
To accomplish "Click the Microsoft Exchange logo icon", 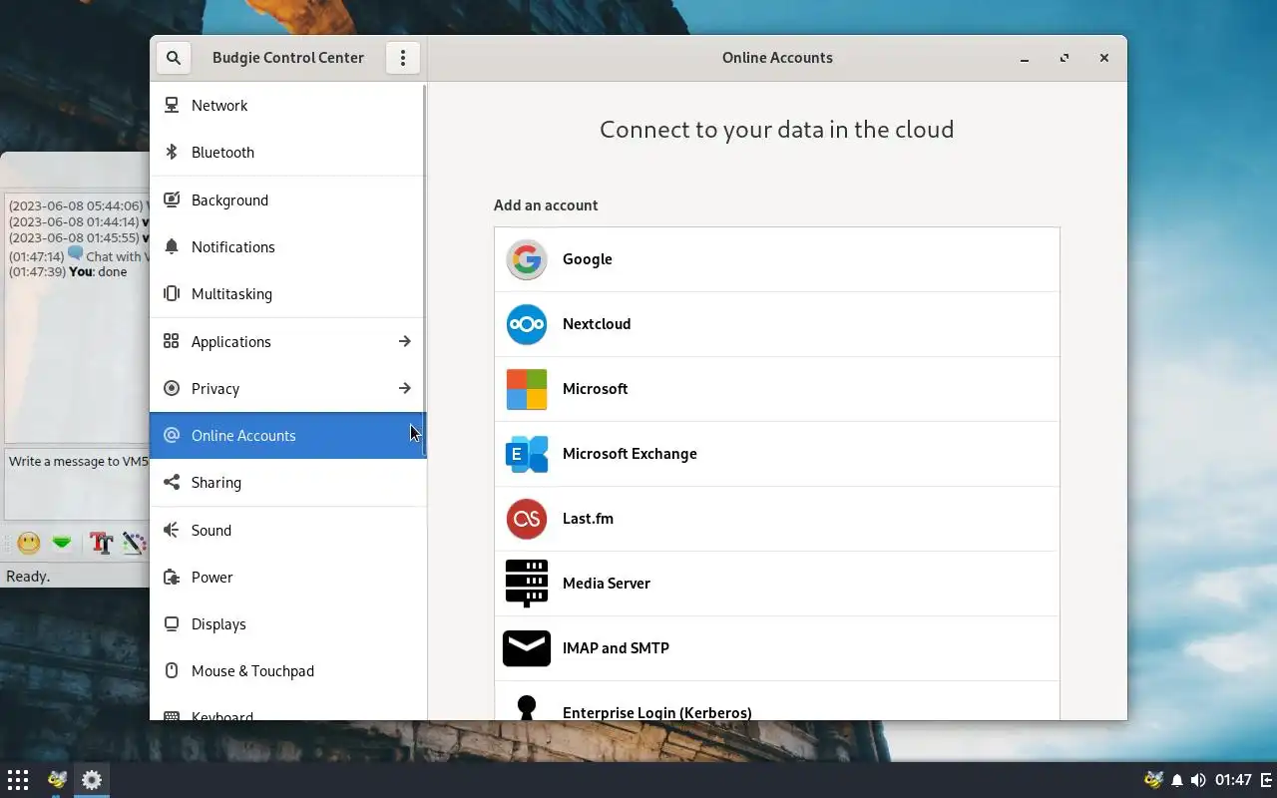I will tap(527, 454).
